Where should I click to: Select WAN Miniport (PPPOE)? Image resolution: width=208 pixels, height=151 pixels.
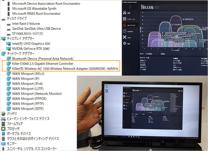click(29, 99)
